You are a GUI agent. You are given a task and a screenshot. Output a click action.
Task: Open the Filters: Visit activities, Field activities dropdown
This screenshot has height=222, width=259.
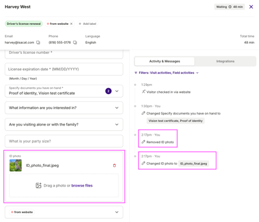tap(167, 73)
